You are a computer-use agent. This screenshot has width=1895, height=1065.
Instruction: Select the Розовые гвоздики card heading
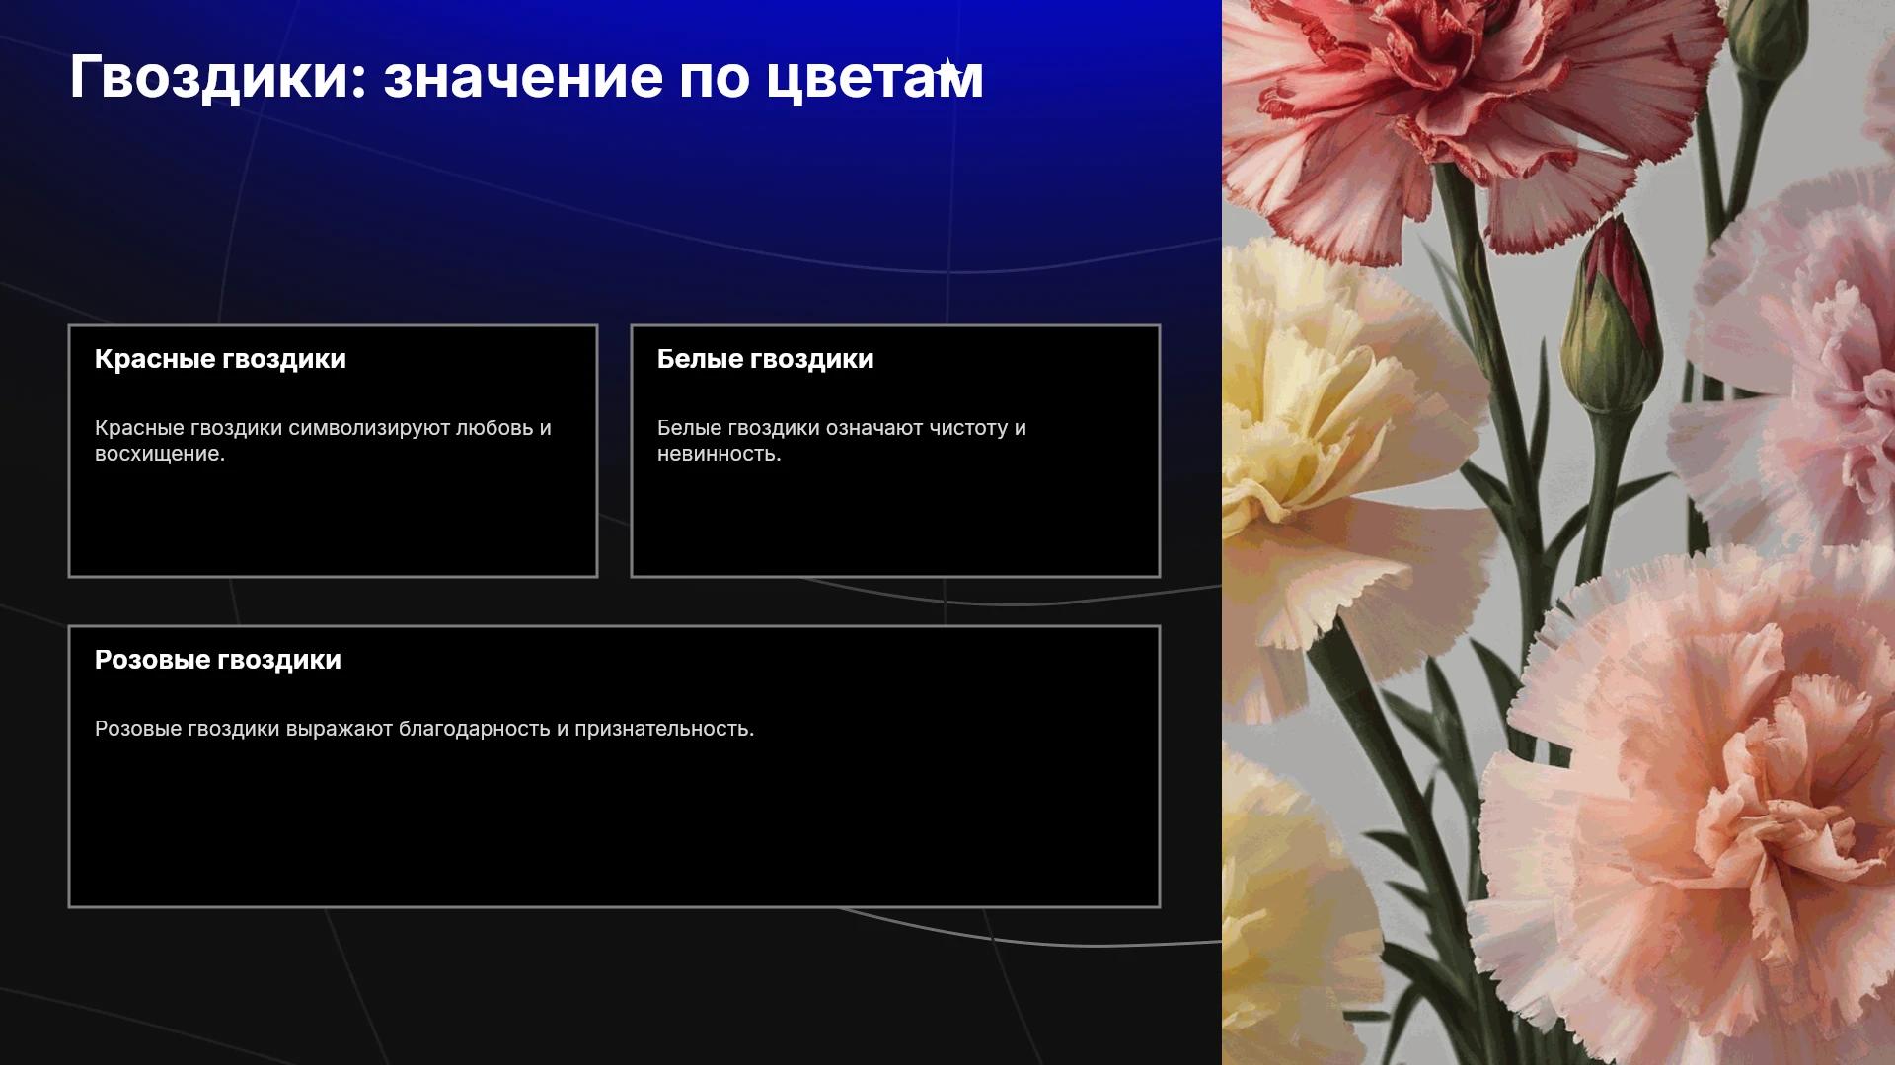pos(218,660)
